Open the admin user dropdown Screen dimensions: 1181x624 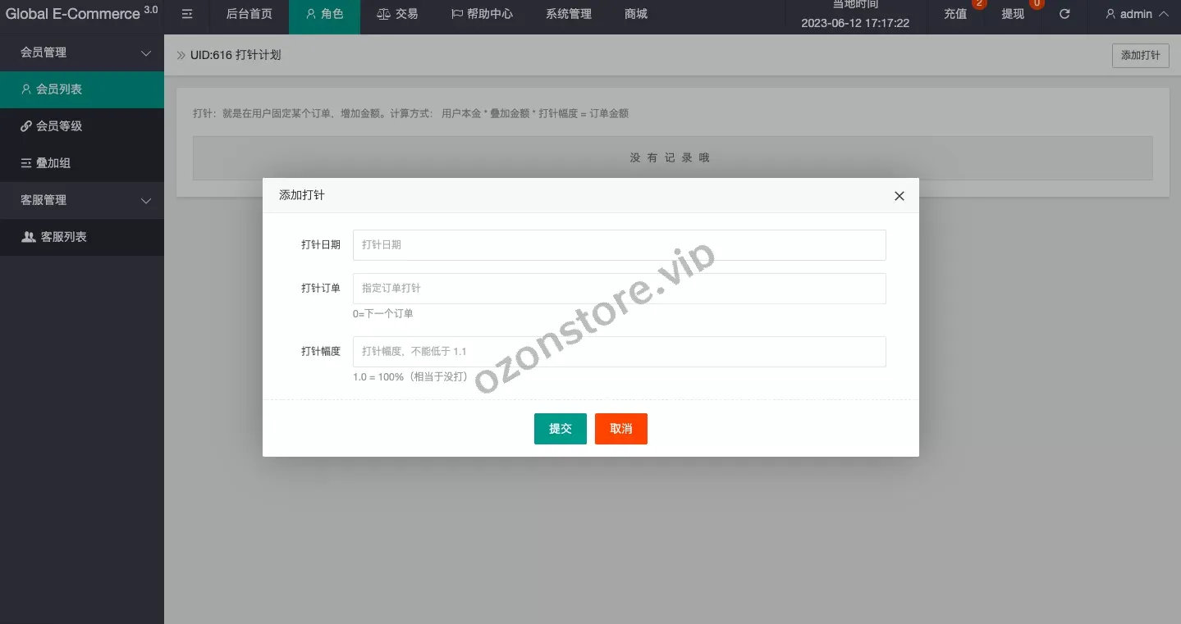click(x=1137, y=14)
